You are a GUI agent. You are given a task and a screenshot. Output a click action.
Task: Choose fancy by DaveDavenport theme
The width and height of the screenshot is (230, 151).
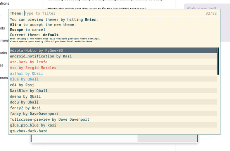(113, 114)
